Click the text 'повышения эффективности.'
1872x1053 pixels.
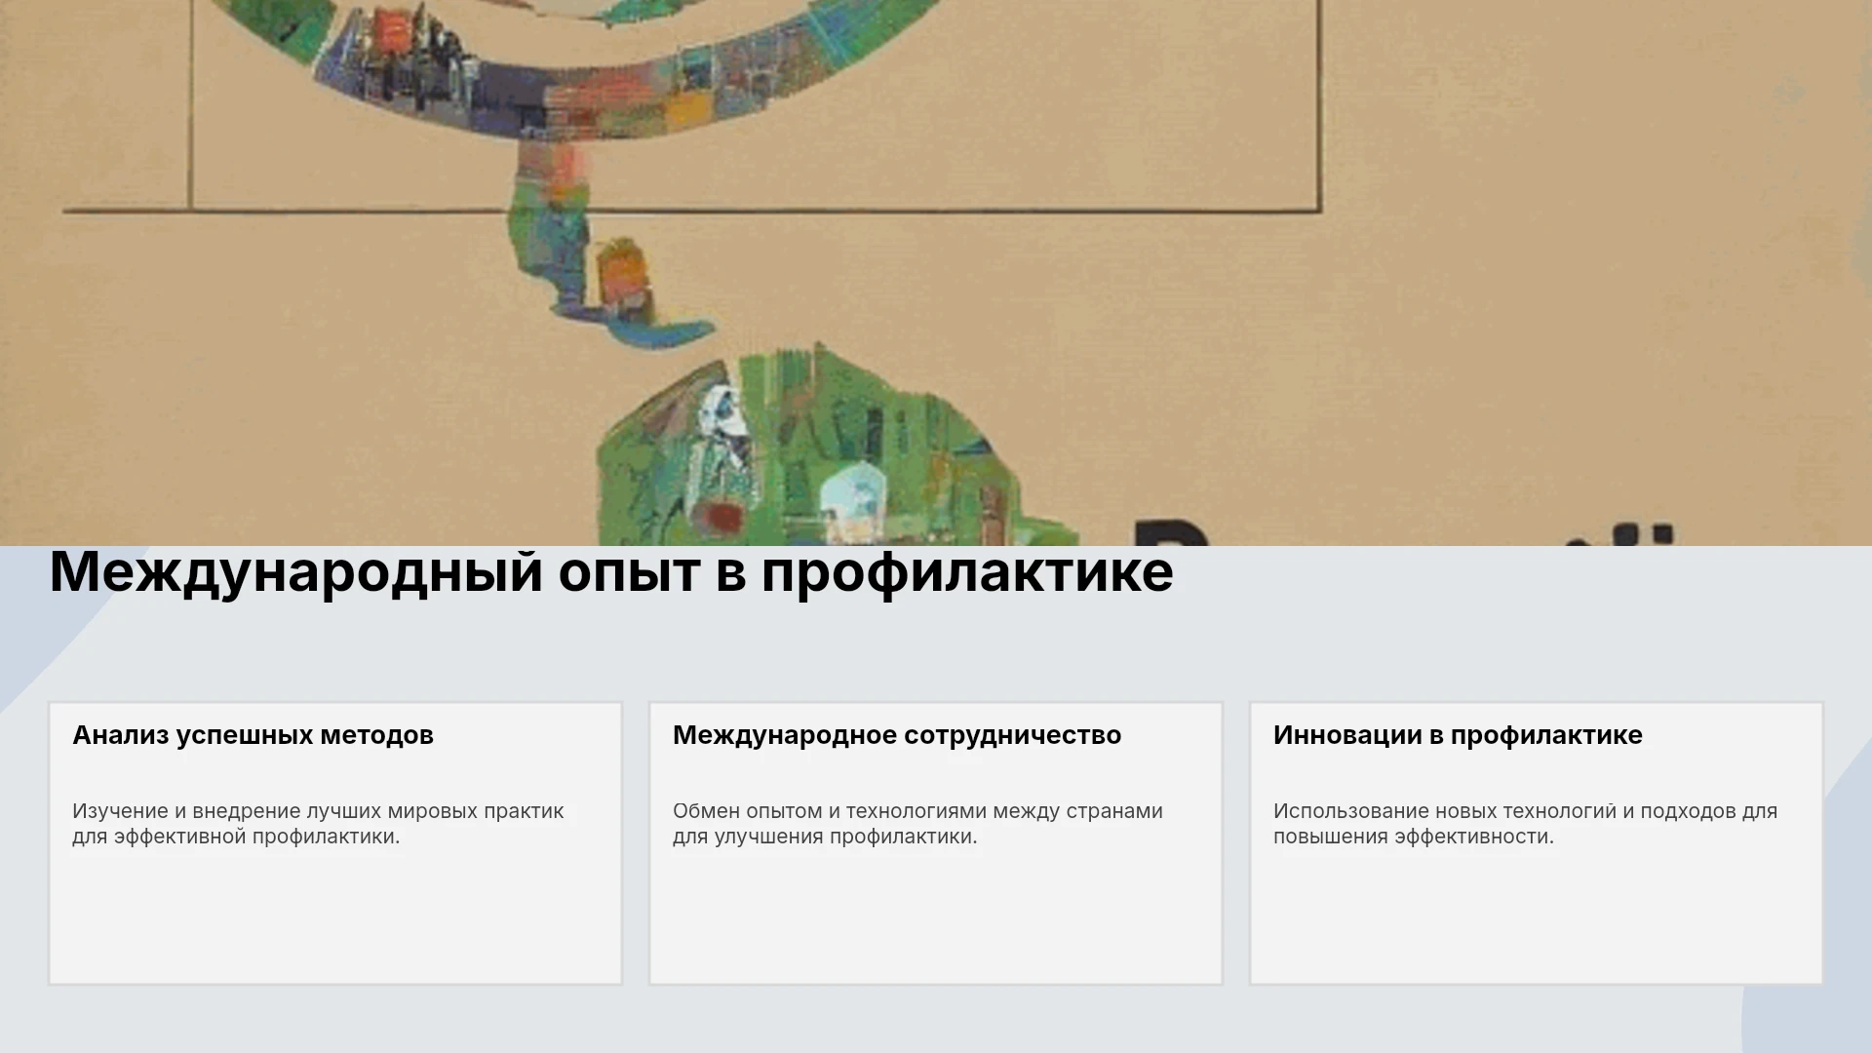click(x=1414, y=837)
